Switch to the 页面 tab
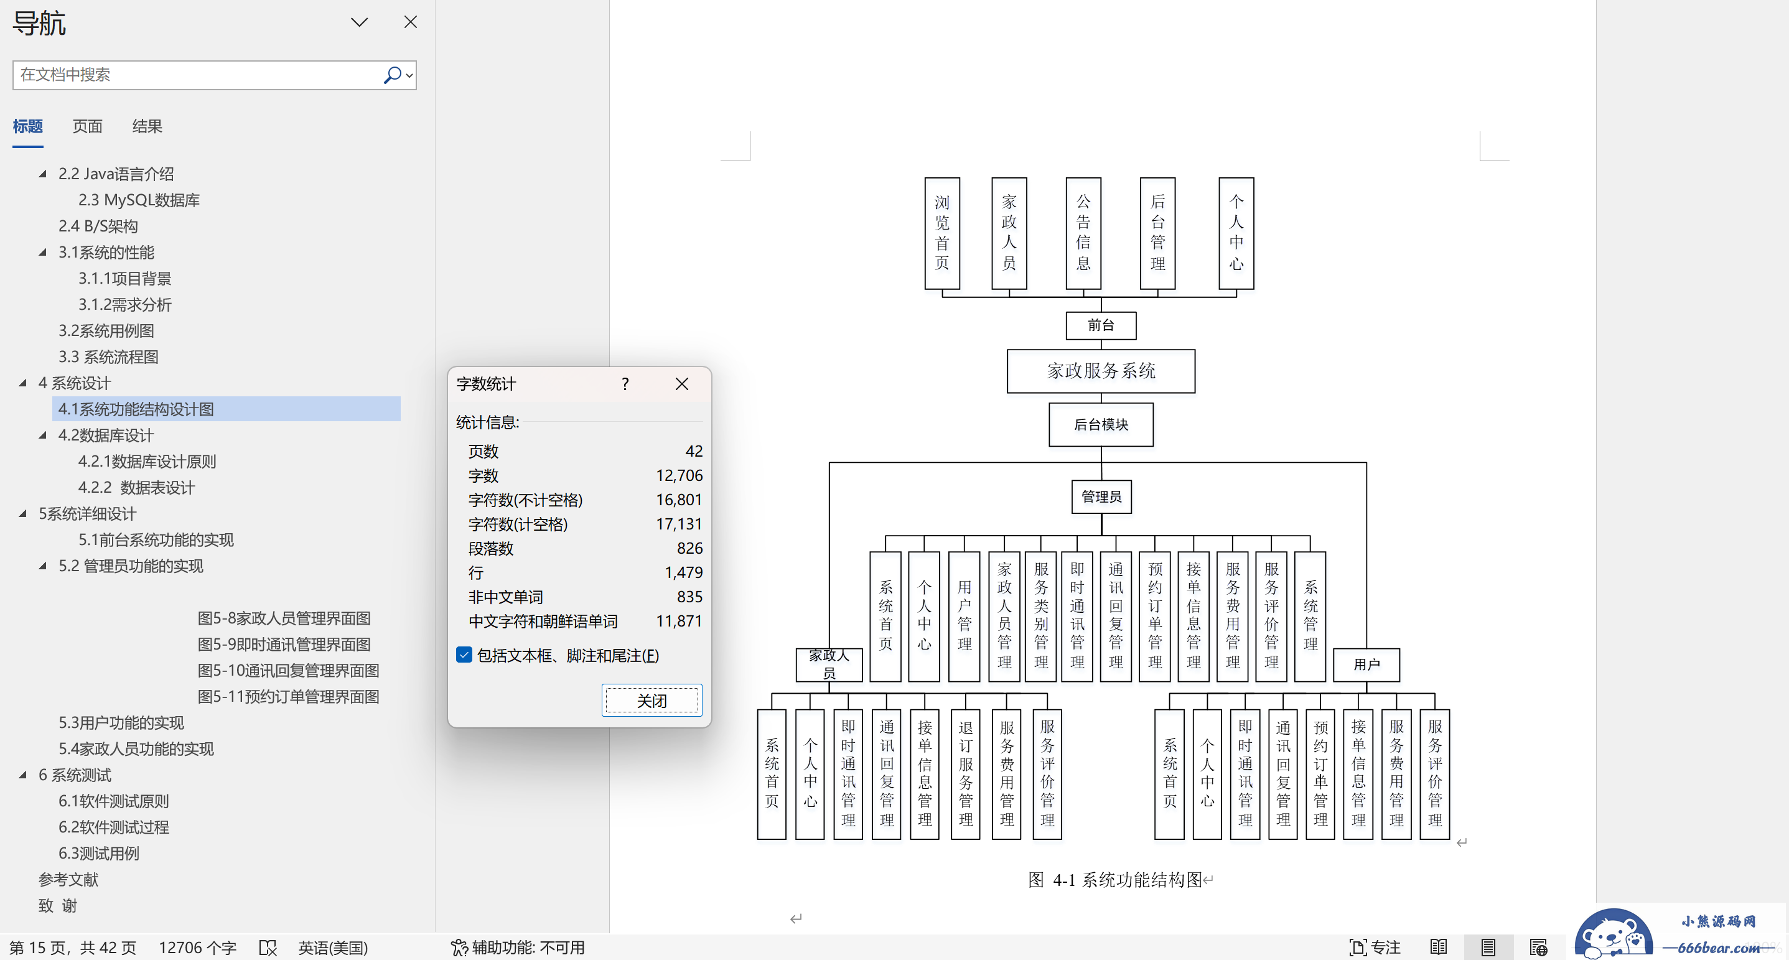Screen dimensions: 1789x960 (88, 126)
